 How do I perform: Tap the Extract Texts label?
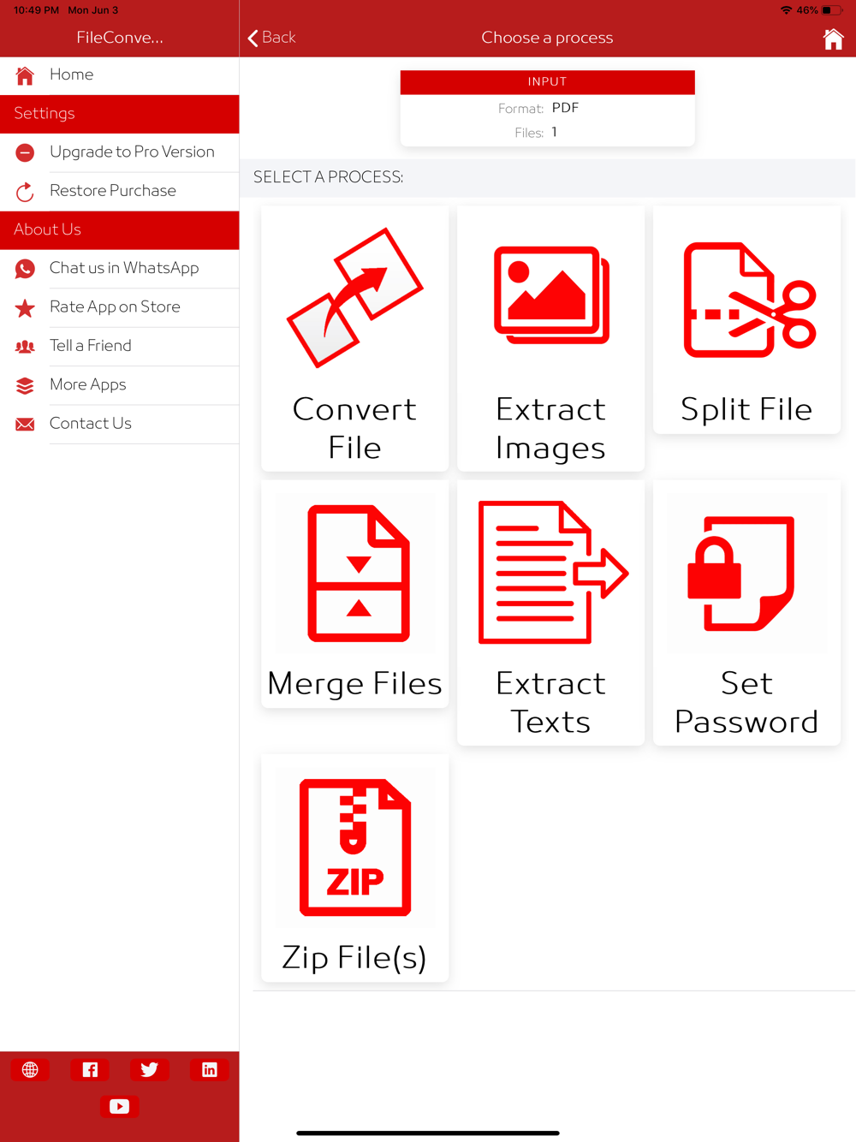click(x=550, y=702)
